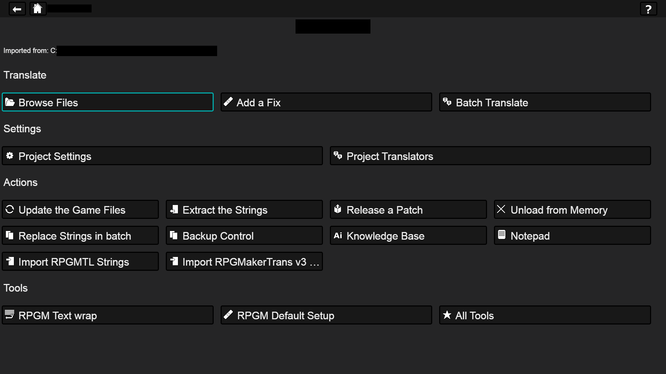Click Import RPGMakerTrans v3 button
Screen dimensions: 666x374
click(244, 261)
